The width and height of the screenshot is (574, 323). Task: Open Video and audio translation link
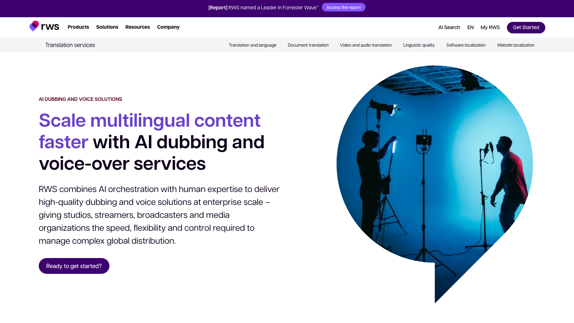[366, 45]
